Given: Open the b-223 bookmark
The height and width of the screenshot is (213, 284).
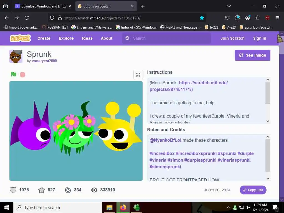Looking at the screenshot, I should click(212, 27).
